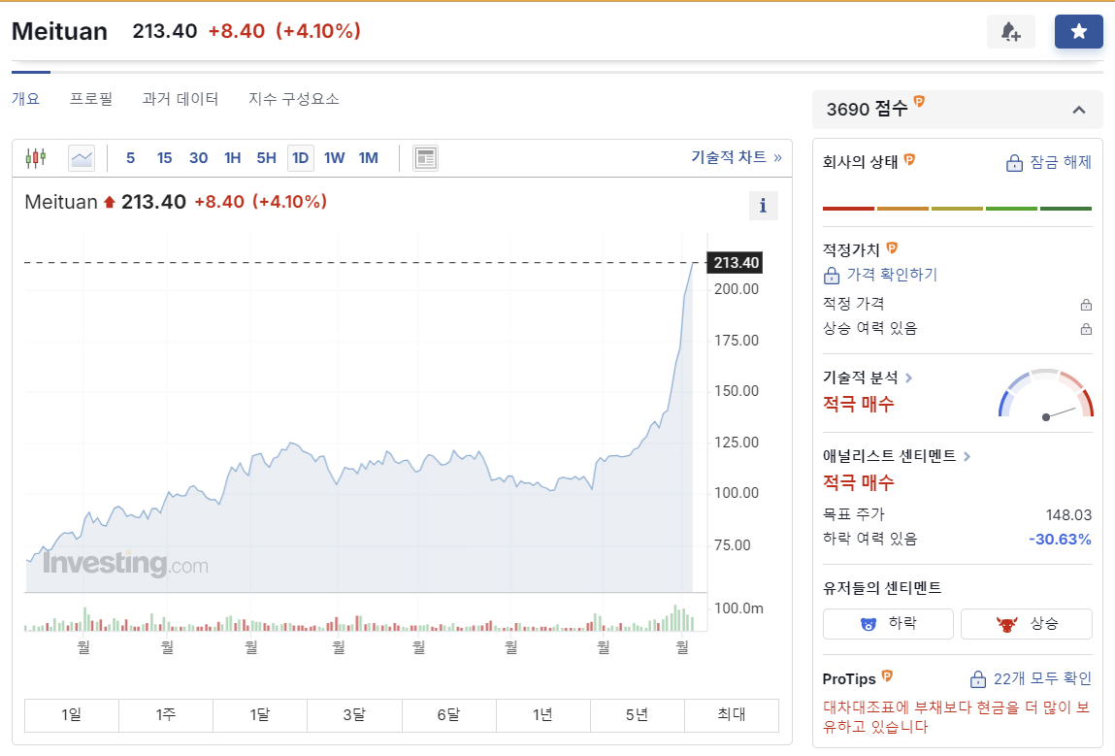The image size is (1115, 756).
Task: Select the bullish 상승 sentiment option
Action: [x=1026, y=623]
